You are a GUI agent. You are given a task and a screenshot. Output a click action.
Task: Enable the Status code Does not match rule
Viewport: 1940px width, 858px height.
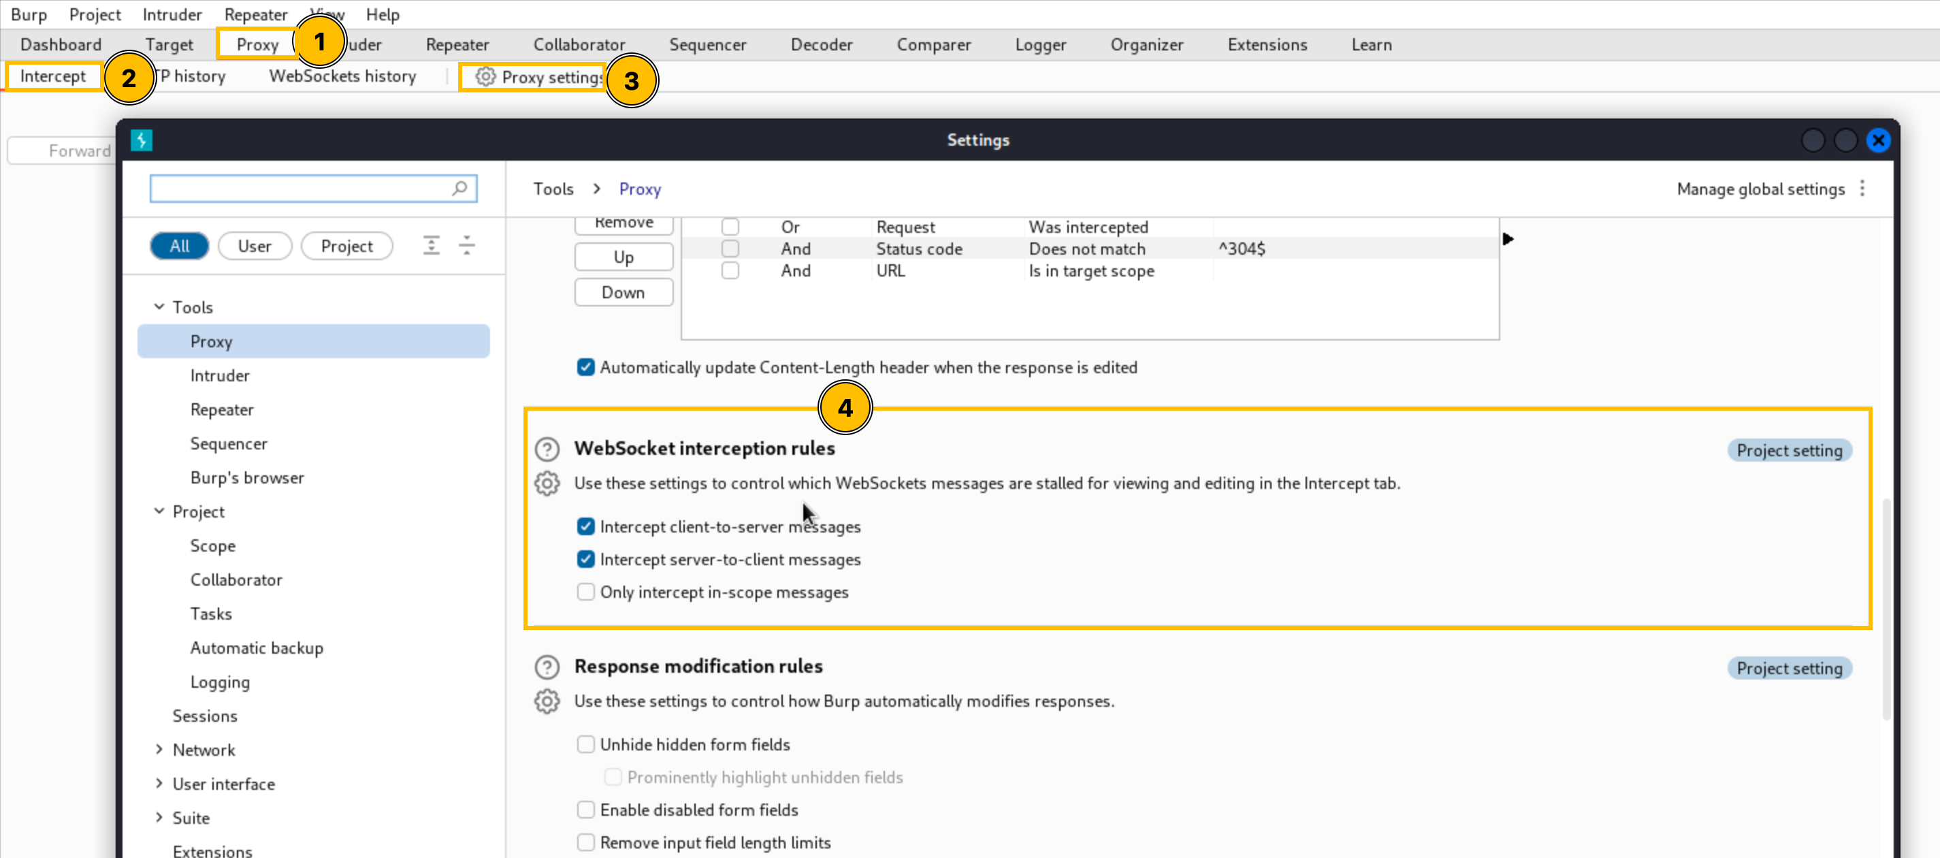(x=730, y=249)
